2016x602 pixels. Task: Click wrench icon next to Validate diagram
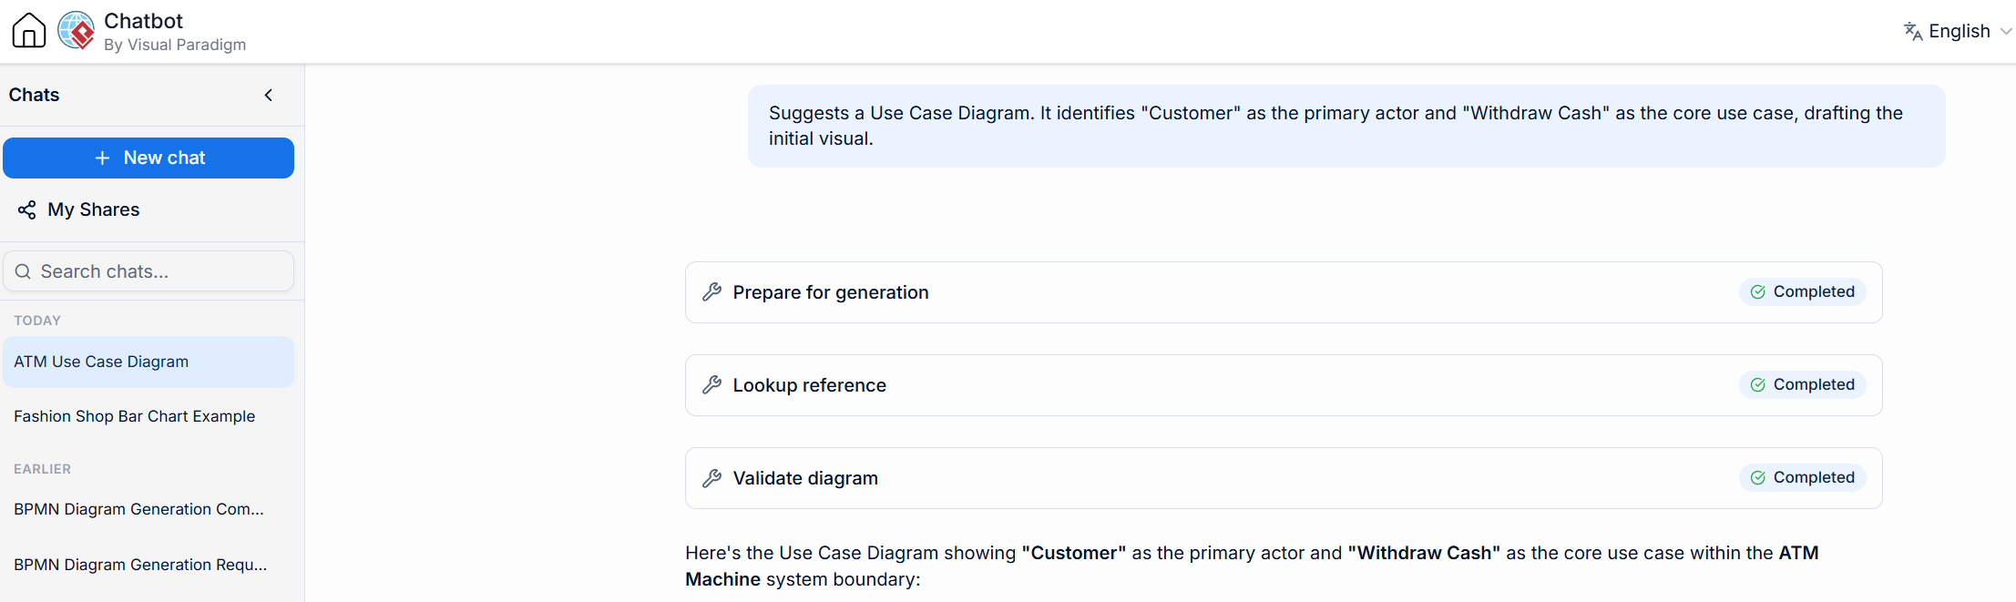(712, 478)
